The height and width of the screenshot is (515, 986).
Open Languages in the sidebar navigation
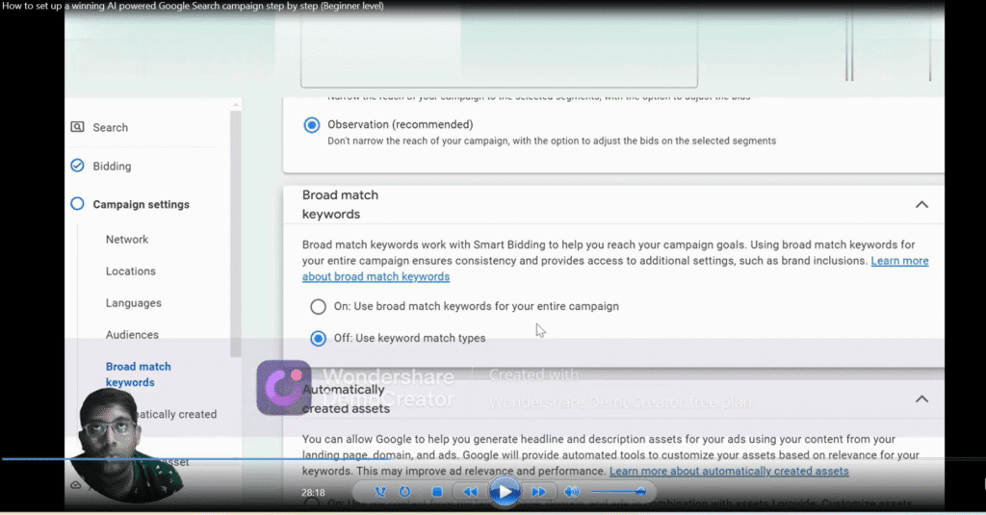coord(133,303)
